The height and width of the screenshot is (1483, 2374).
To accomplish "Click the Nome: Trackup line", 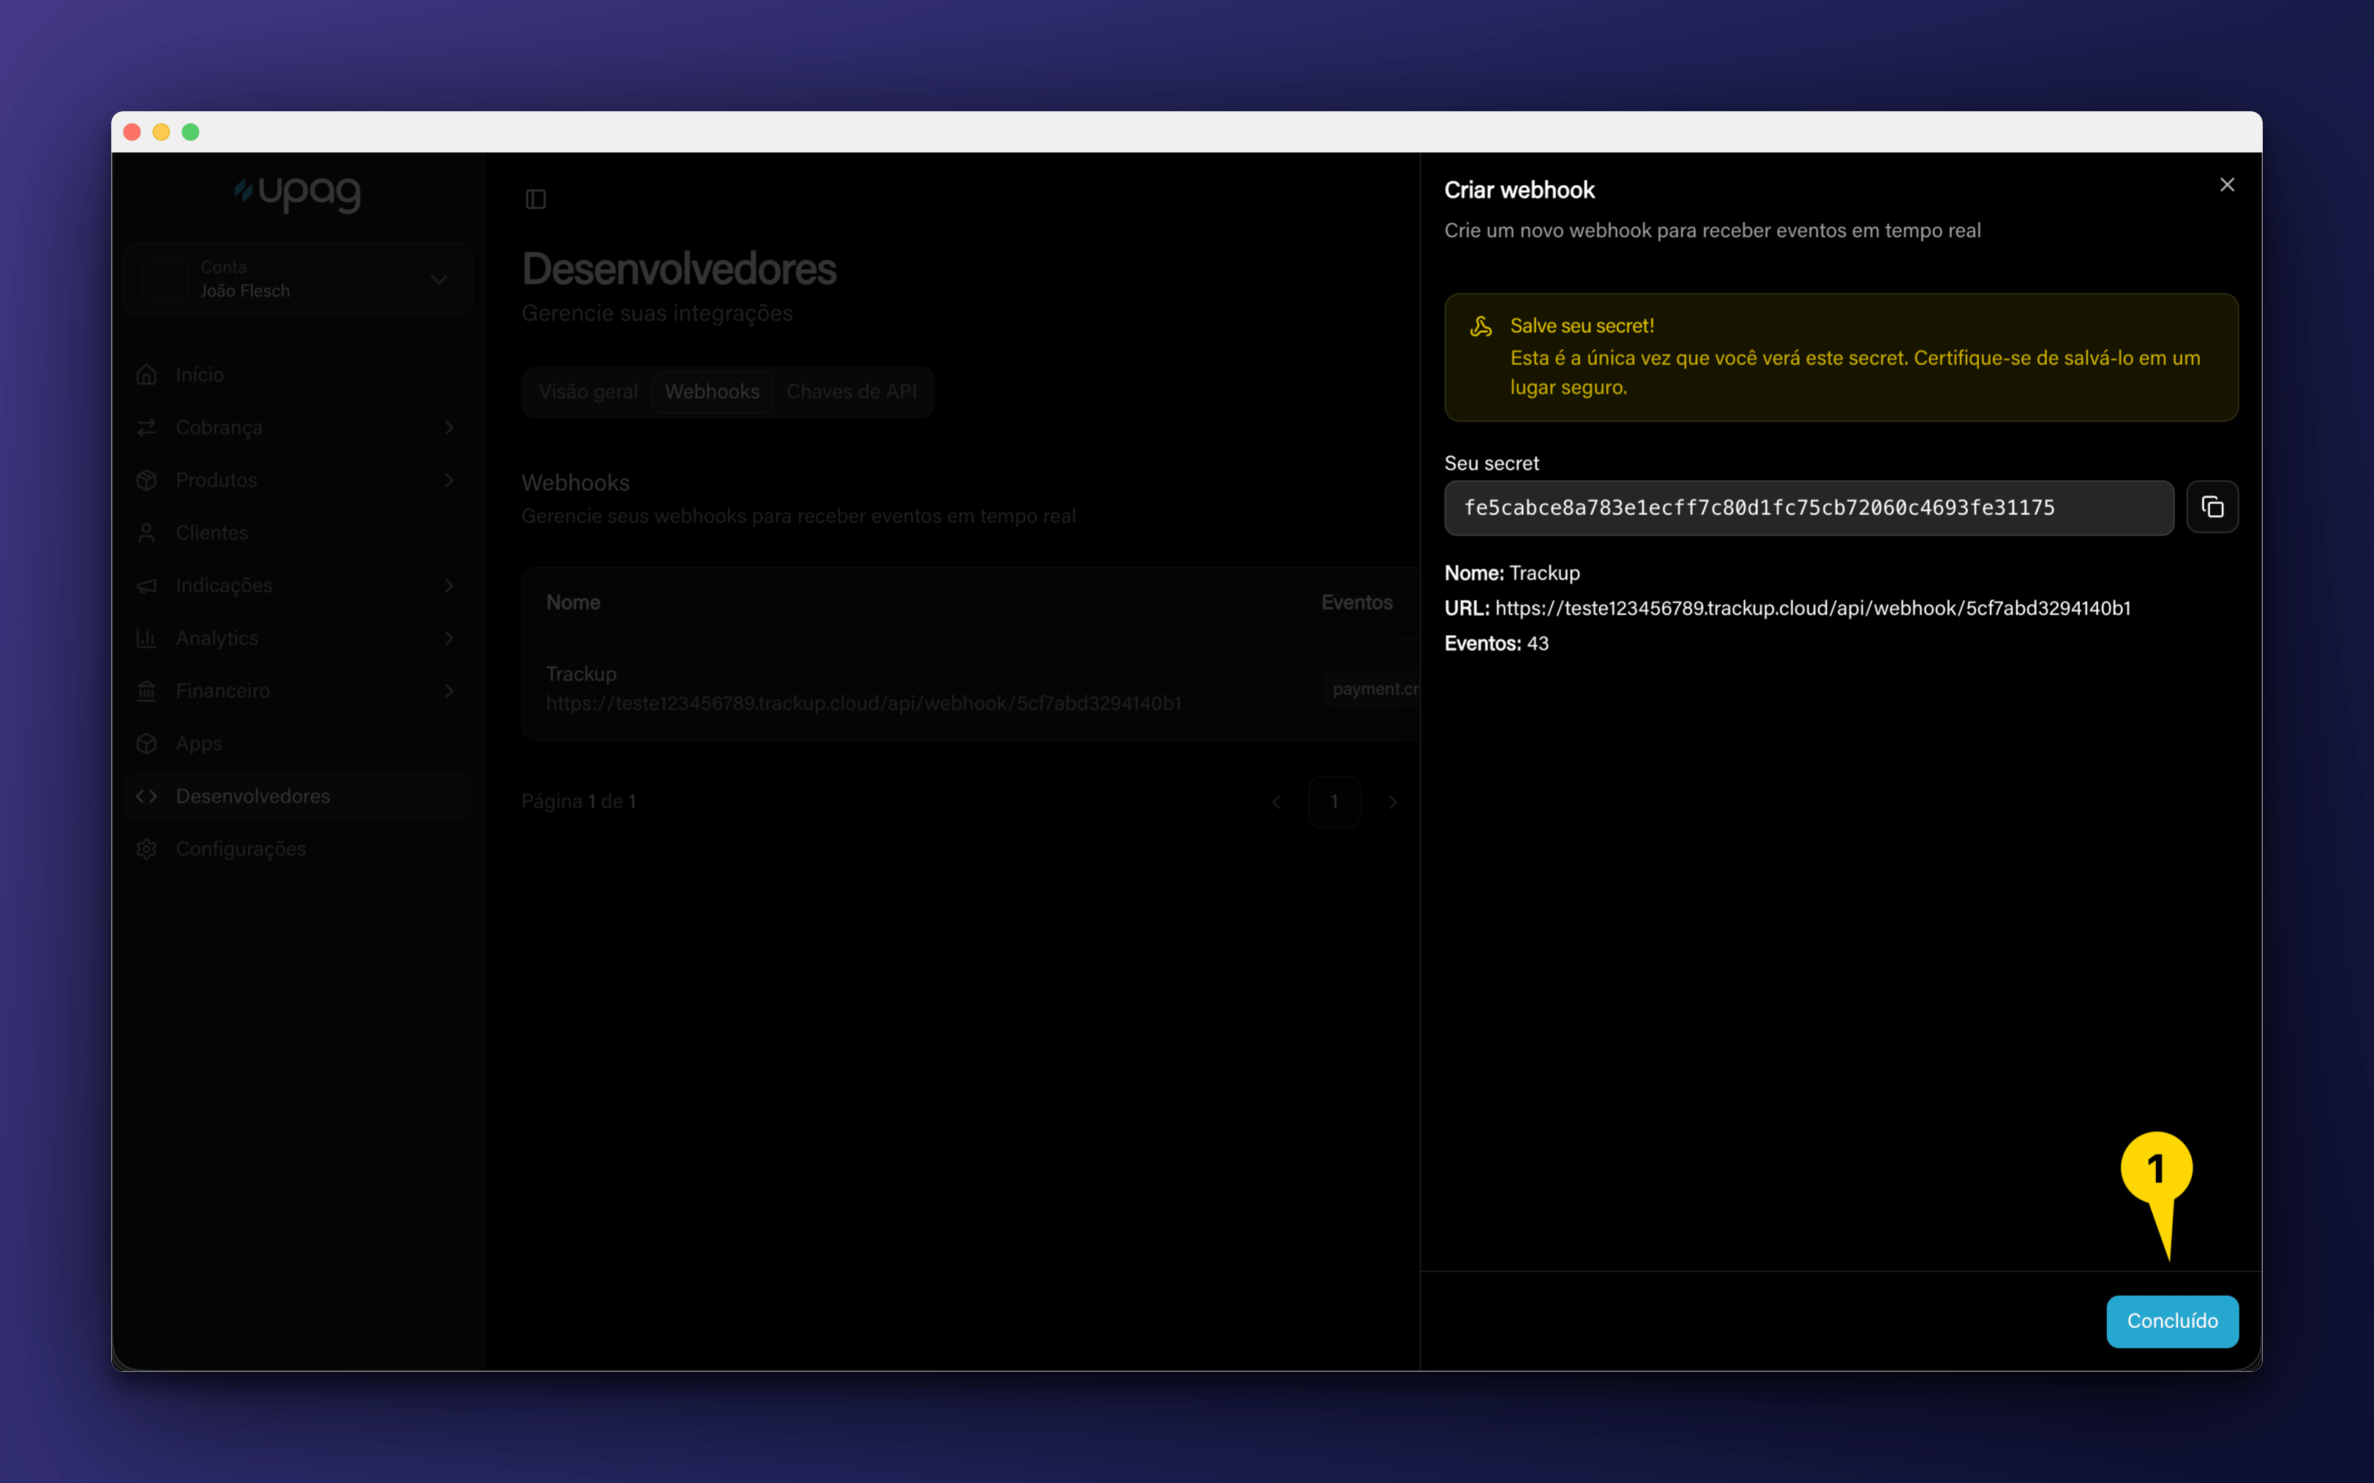I will [x=1512, y=573].
